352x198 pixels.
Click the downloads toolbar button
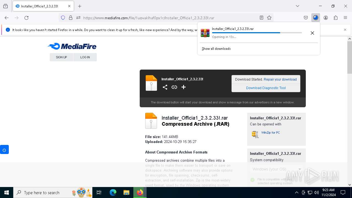(316, 18)
